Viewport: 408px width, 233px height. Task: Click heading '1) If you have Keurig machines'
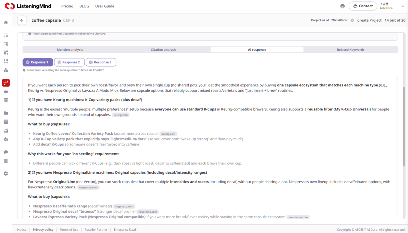85,100
